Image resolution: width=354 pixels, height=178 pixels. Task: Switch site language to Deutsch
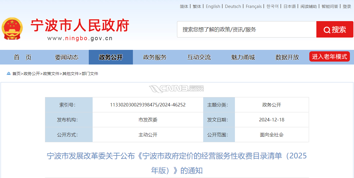coord(233,6)
